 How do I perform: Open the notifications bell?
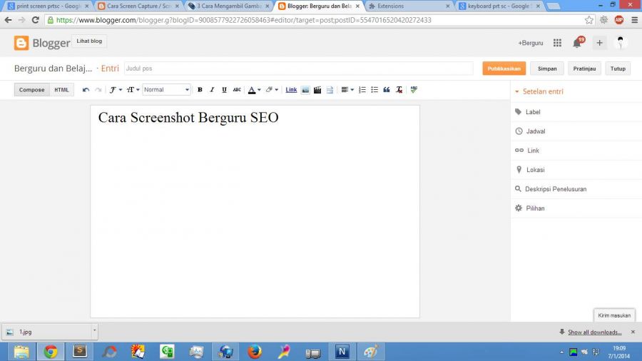pos(578,43)
